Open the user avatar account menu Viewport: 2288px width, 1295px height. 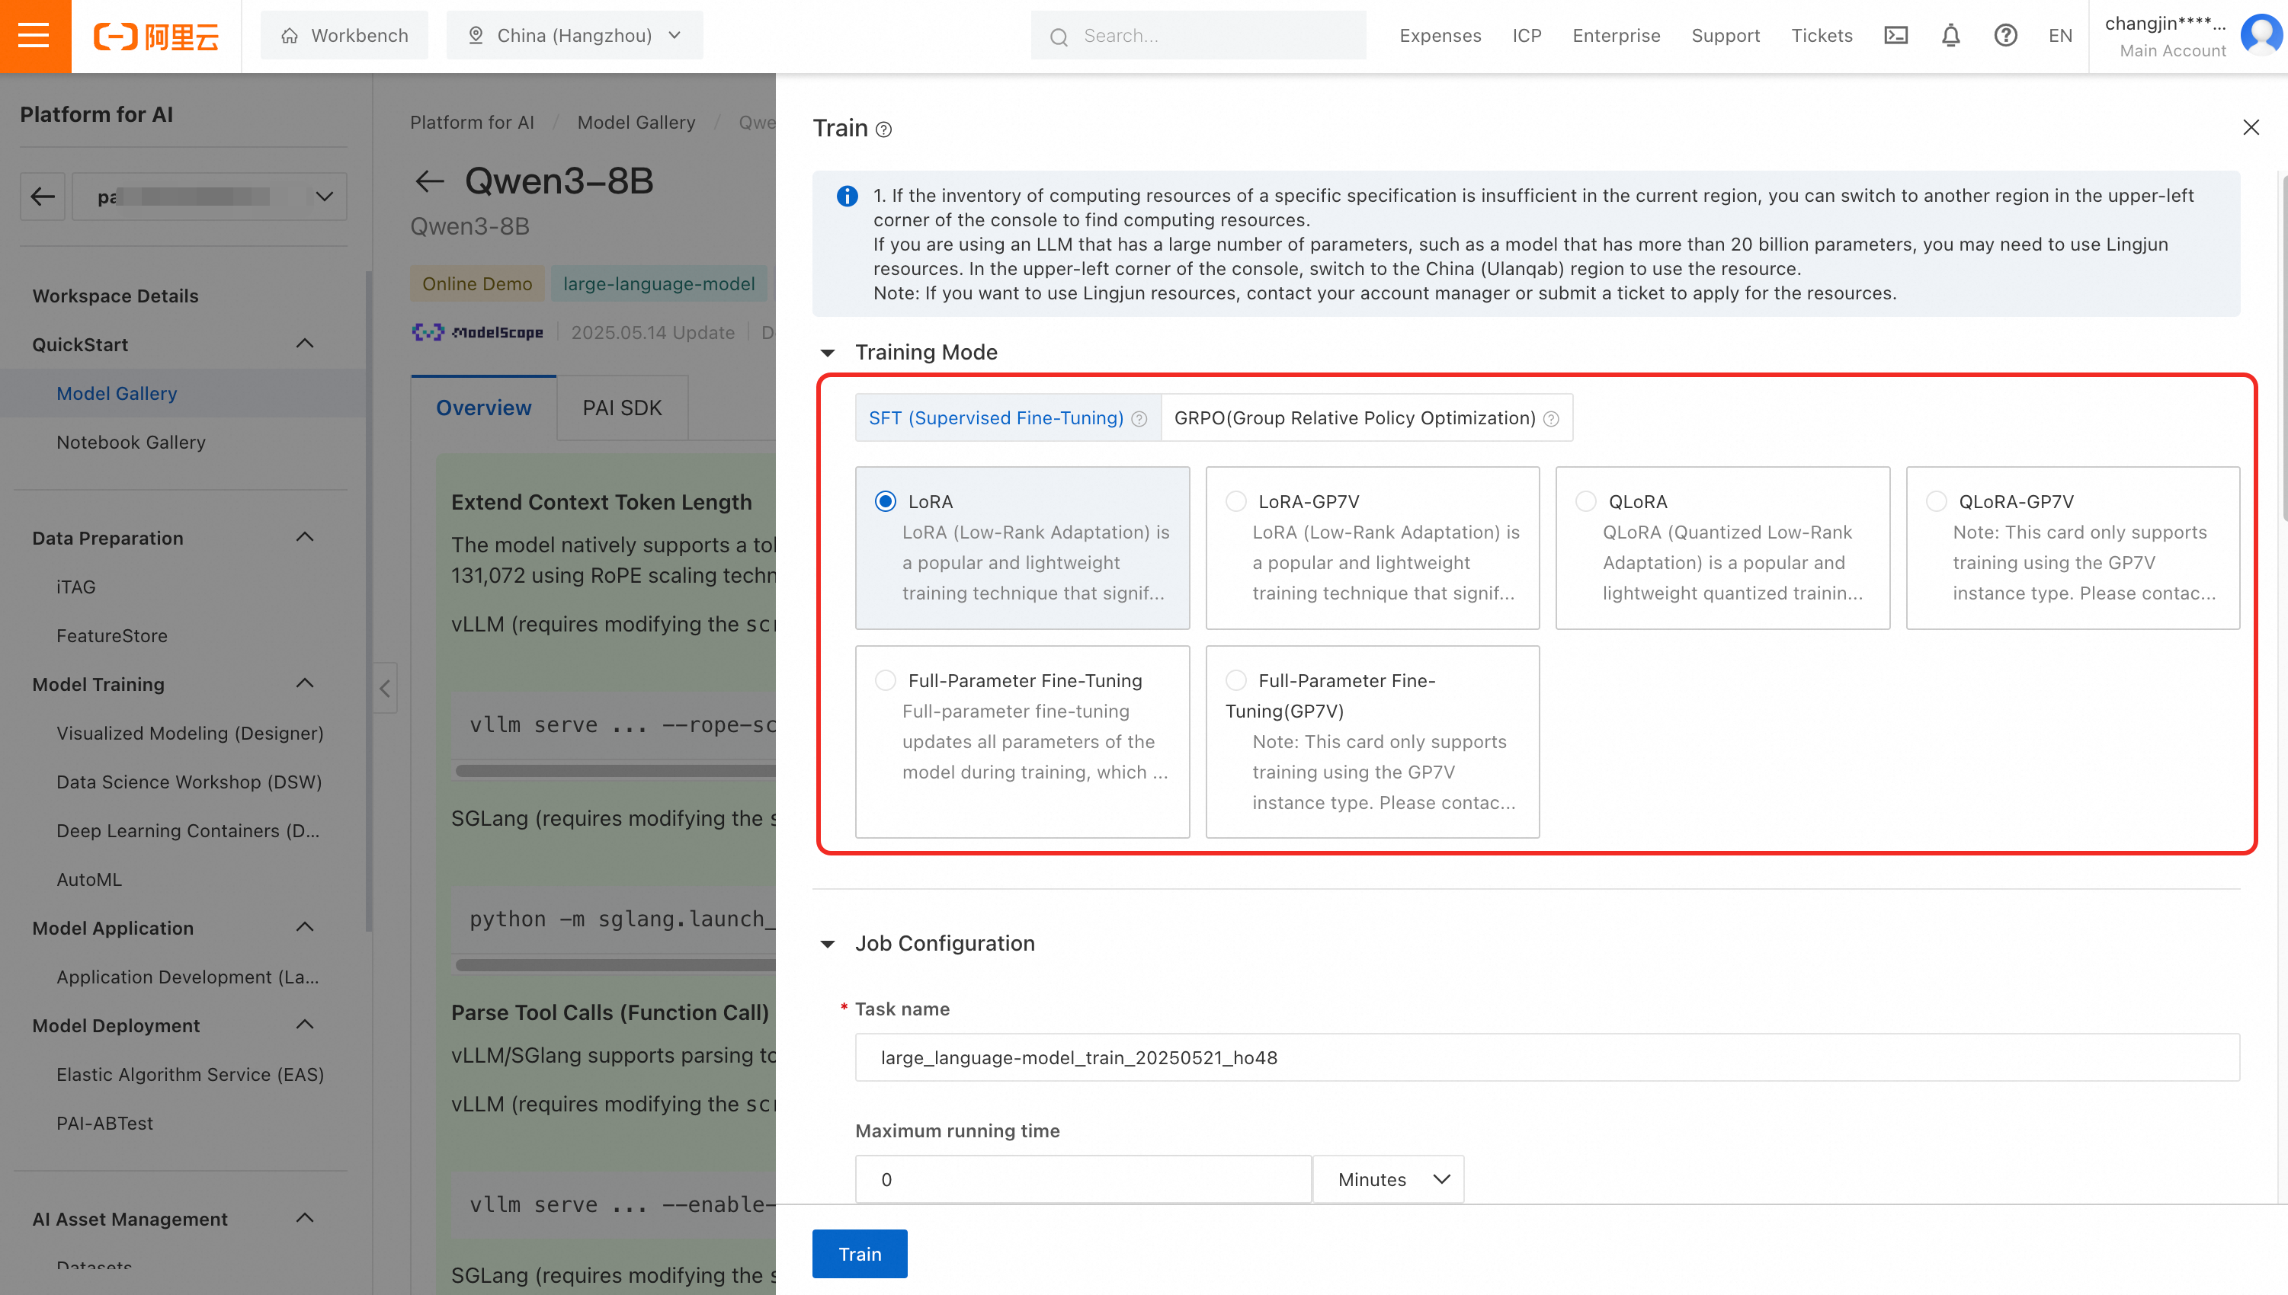[2261, 36]
